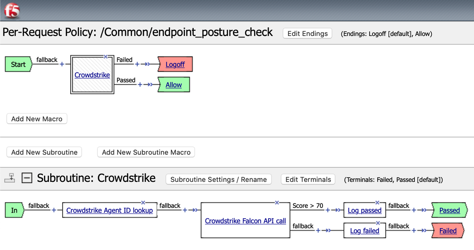Image resolution: width=474 pixels, height=250 pixels.
Task: Click Add New Subroutine Macro button
Action: (146, 152)
